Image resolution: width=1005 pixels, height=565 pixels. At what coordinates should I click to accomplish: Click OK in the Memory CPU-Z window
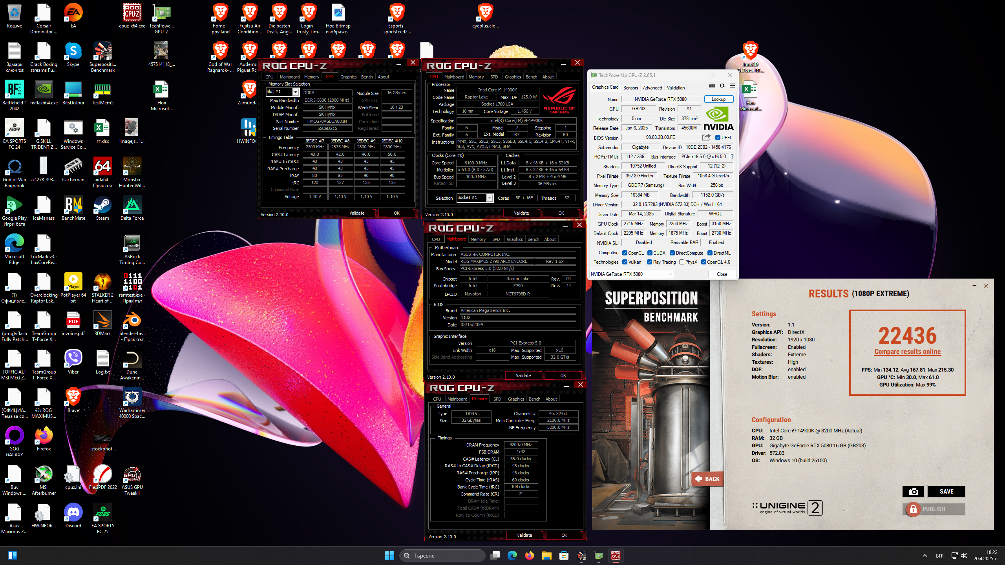pos(564,535)
